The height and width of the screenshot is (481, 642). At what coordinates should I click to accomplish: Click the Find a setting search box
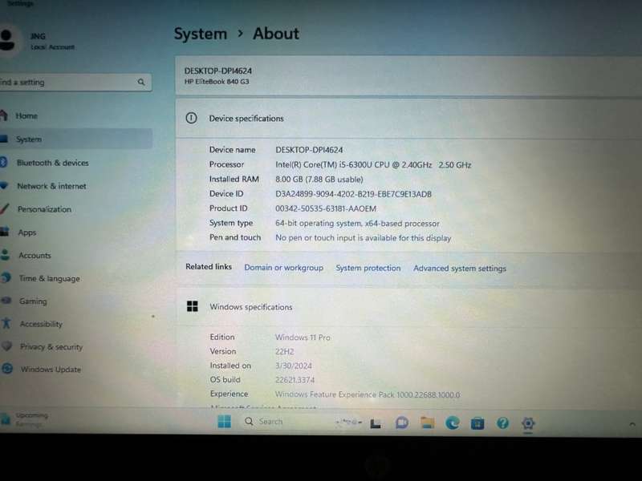(75, 83)
